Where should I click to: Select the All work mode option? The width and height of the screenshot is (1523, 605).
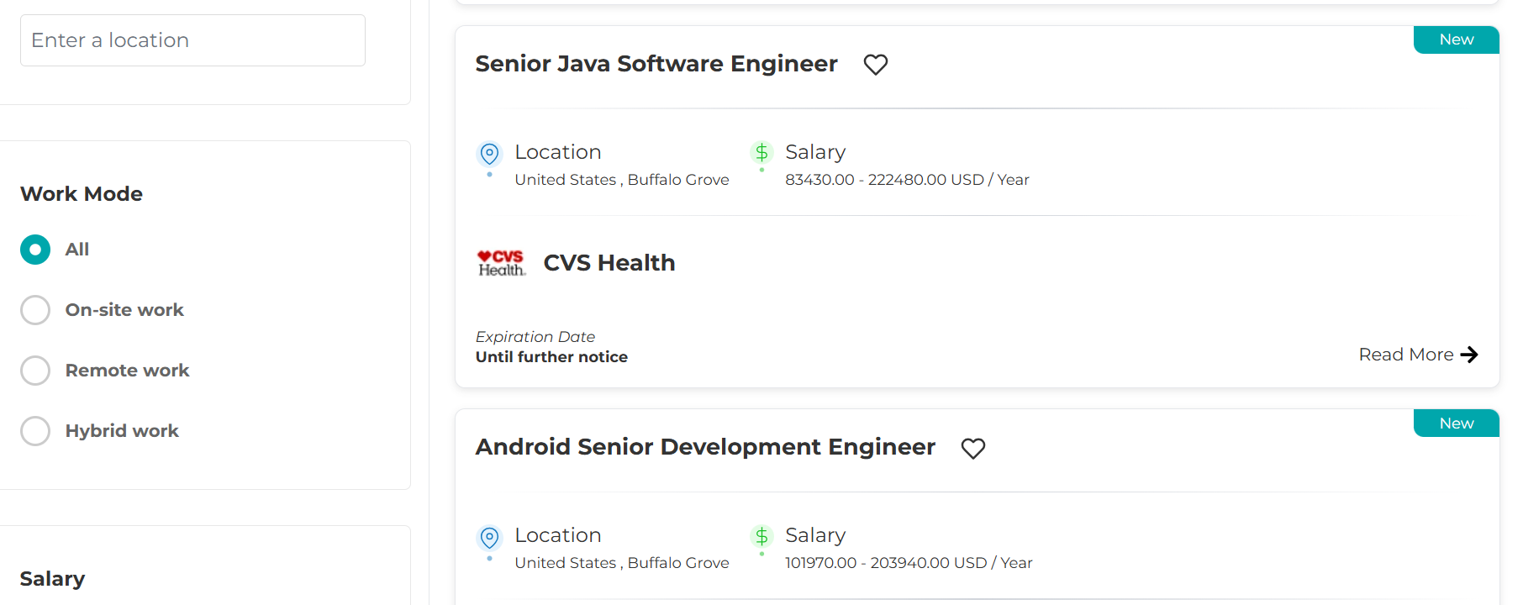coord(35,250)
